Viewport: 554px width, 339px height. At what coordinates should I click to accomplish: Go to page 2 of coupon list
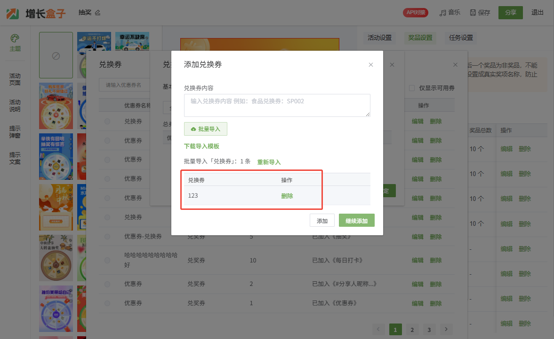coord(412,330)
